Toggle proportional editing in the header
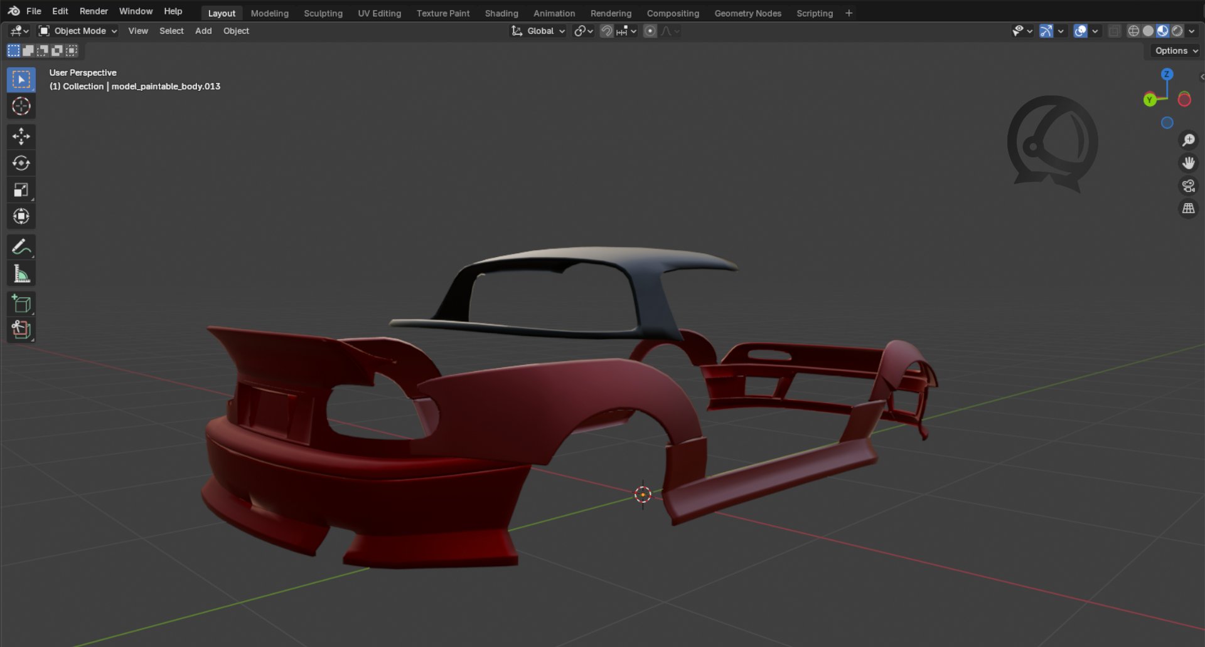The image size is (1205, 647). (x=650, y=31)
